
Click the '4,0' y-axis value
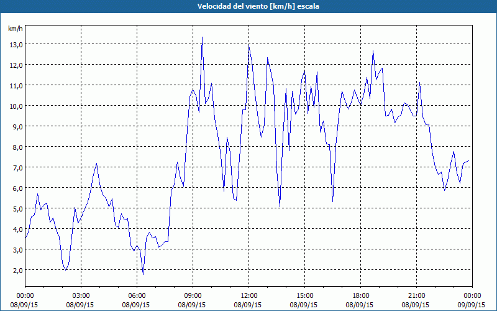pos(18,230)
